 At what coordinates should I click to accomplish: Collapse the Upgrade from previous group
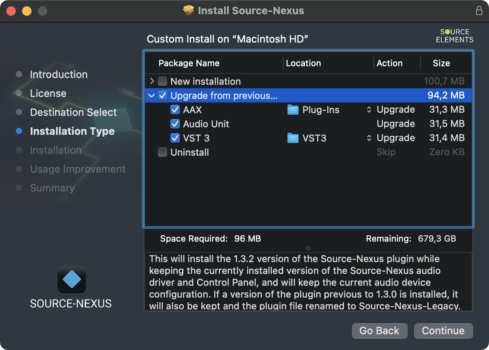tap(152, 95)
